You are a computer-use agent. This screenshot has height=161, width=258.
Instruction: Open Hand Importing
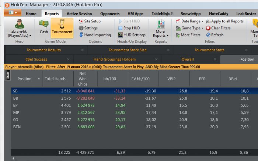pyautogui.click(x=95, y=35)
